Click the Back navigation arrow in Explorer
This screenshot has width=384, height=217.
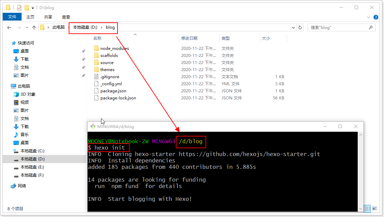tap(9, 27)
